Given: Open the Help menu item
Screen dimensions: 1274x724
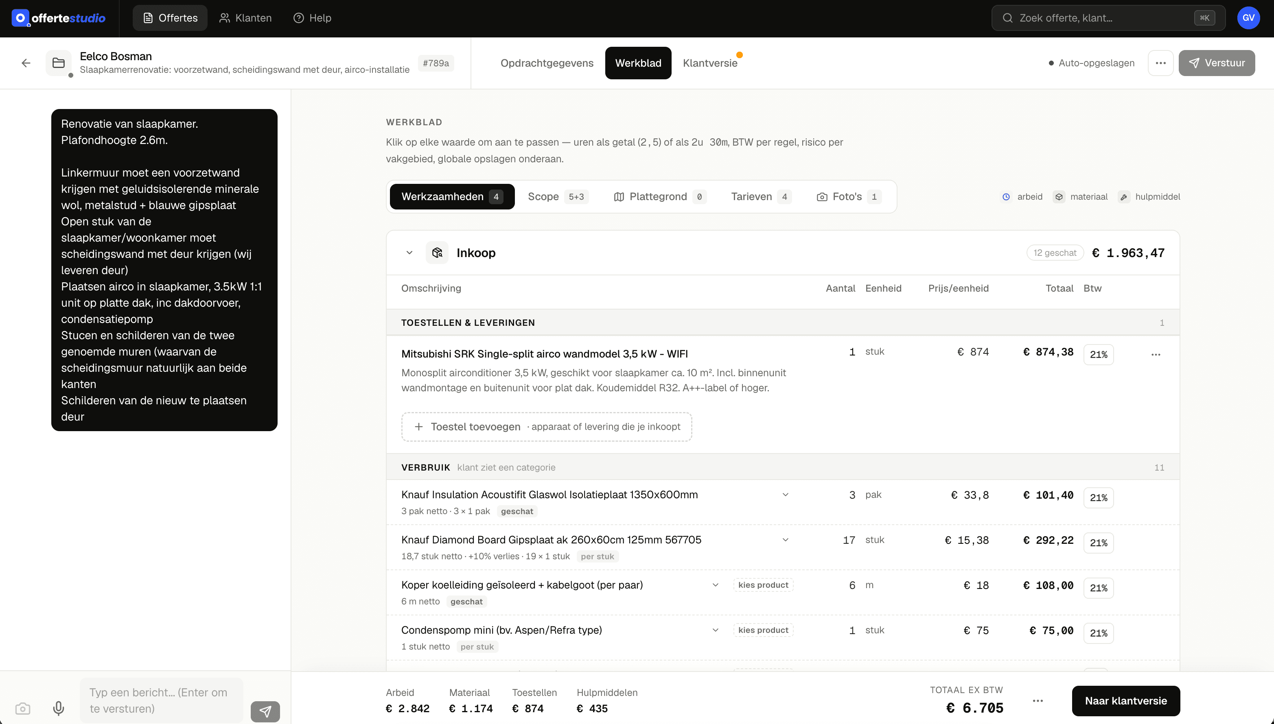Looking at the screenshot, I should coord(313,18).
